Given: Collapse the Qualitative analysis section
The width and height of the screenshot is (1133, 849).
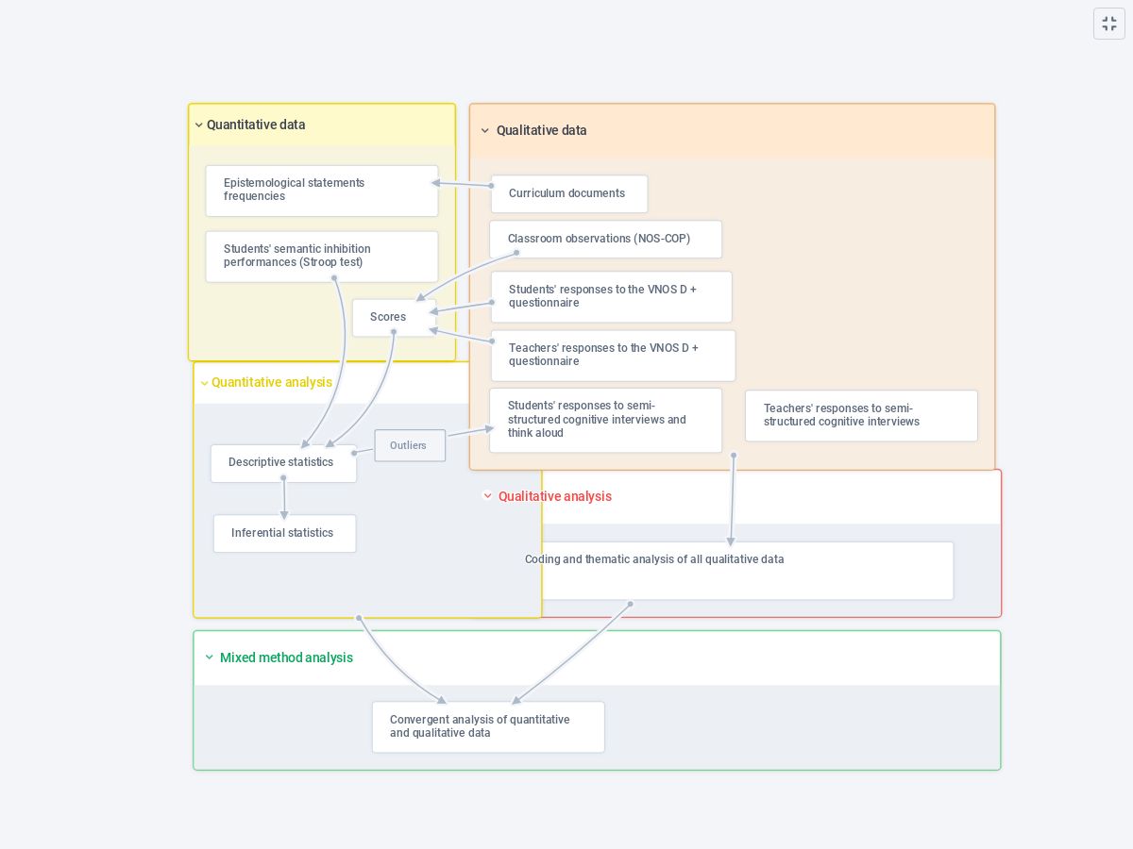Looking at the screenshot, I should coord(488,496).
